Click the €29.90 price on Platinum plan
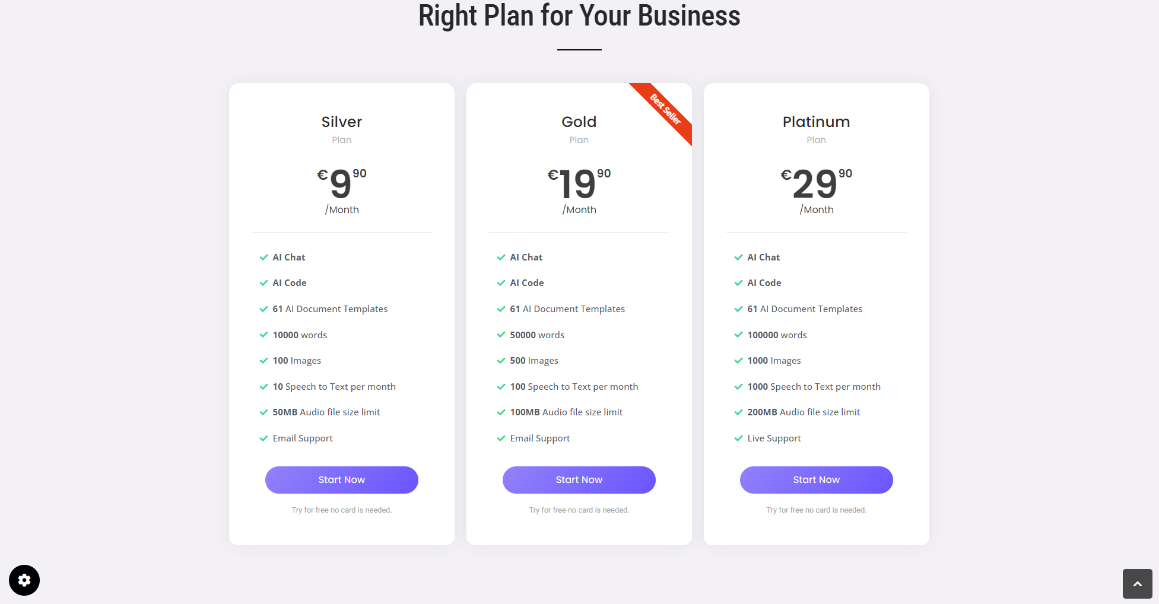 tap(814, 185)
